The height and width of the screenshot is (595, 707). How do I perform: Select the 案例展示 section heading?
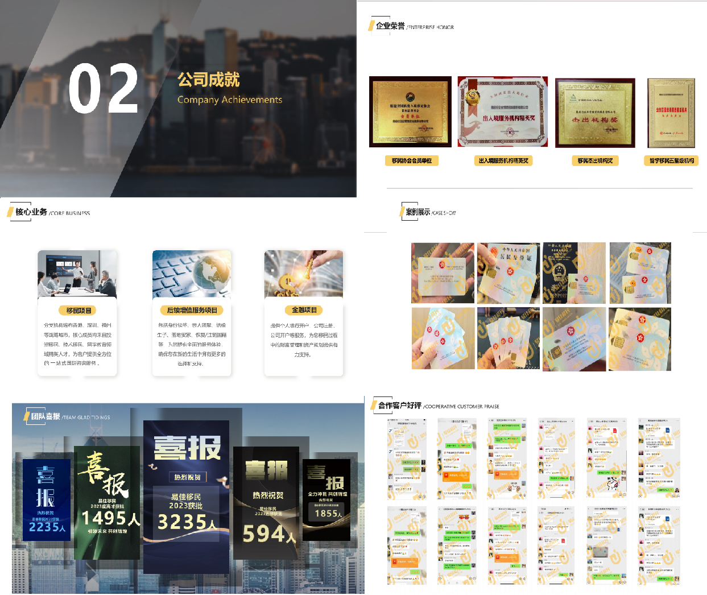click(418, 212)
